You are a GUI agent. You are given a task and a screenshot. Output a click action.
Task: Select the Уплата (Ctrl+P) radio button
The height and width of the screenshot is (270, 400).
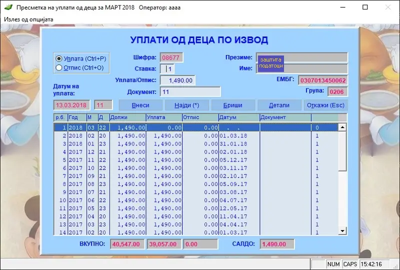(59, 58)
